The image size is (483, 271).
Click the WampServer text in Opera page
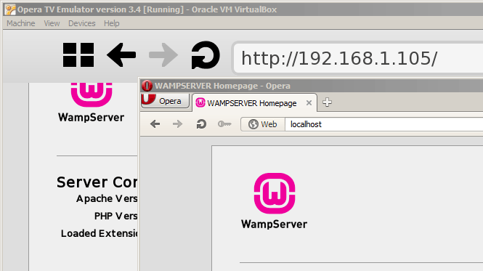pyautogui.click(x=274, y=224)
